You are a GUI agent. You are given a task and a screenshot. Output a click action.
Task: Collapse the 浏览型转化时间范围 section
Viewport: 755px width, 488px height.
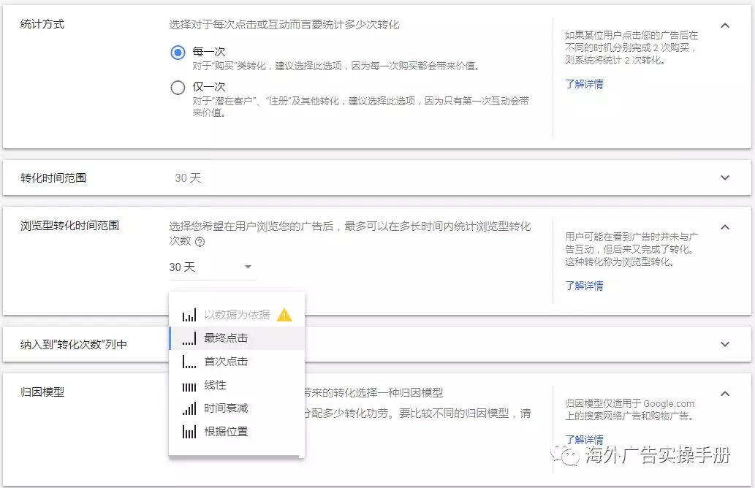point(724,227)
